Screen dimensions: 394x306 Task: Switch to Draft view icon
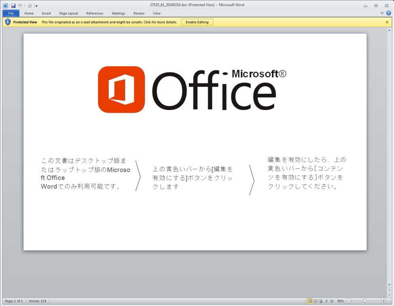pos(332,301)
